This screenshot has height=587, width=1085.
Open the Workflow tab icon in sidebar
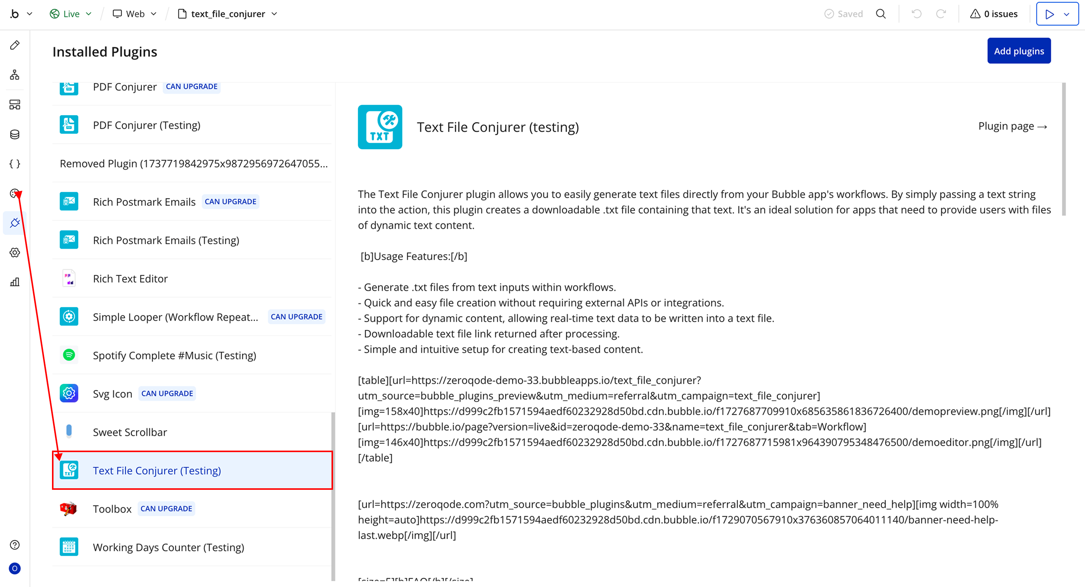pos(15,75)
